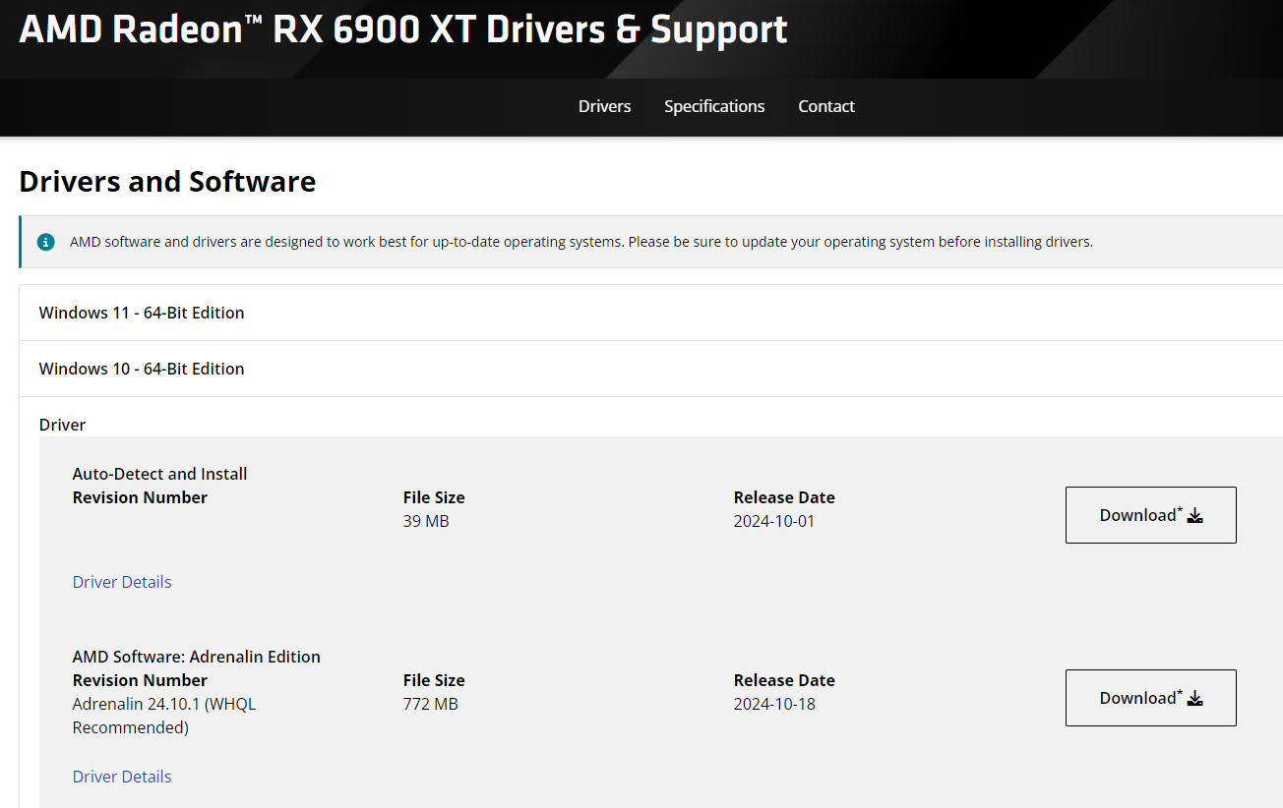This screenshot has width=1283, height=808.
Task: Expand Windows 10 - 64-Bit Edition section
Action: (650, 369)
